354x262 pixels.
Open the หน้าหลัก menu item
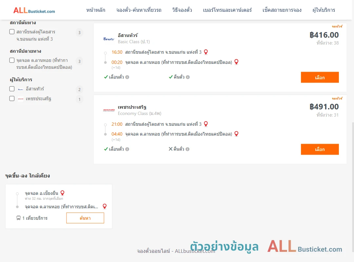96,10
